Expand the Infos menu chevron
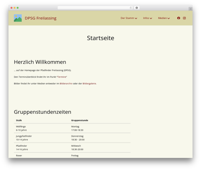Screen dimensions: 201x170 (x=151, y=18)
